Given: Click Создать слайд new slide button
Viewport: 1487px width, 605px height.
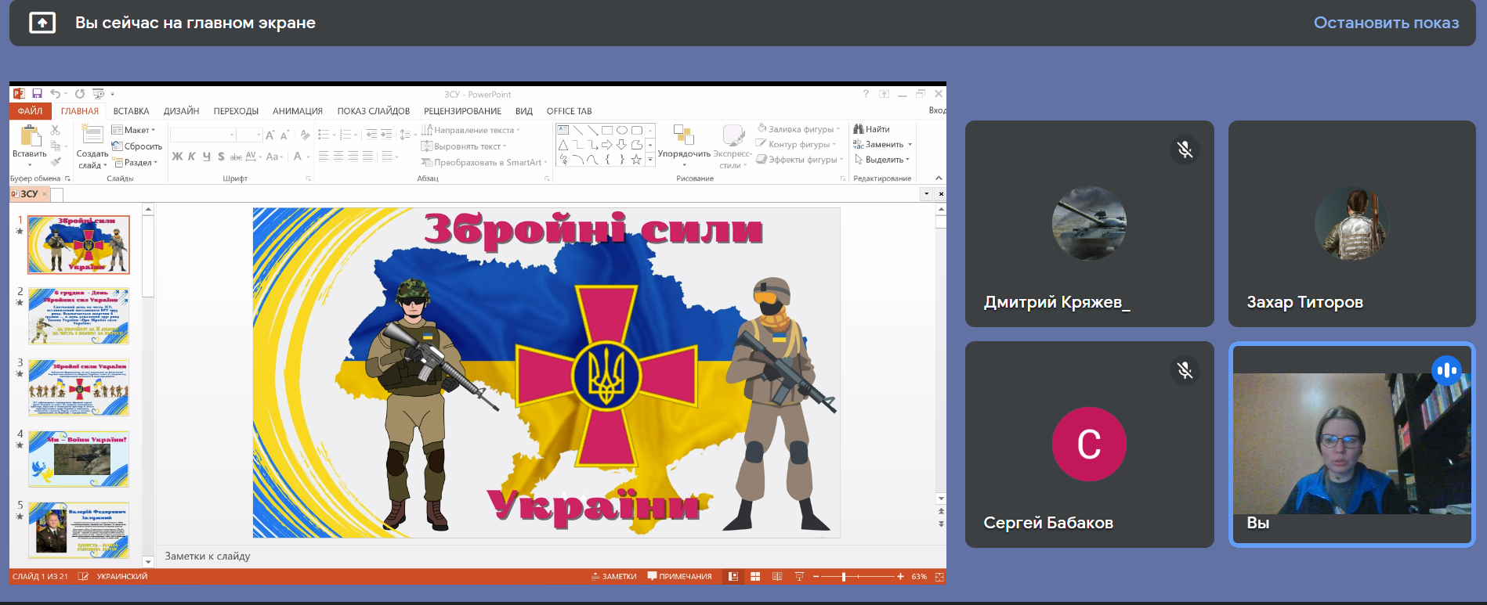Looking at the screenshot, I should coord(92,146).
